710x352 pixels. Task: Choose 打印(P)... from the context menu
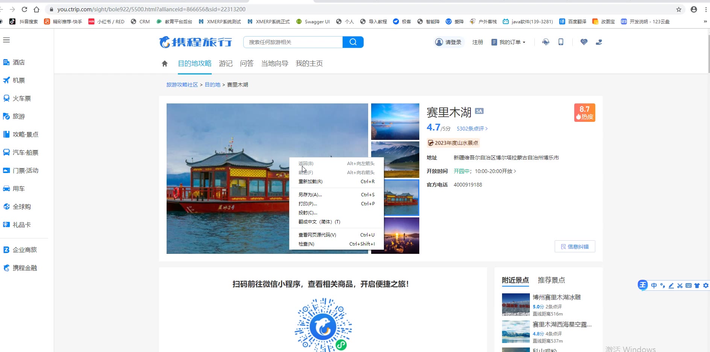(337, 204)
